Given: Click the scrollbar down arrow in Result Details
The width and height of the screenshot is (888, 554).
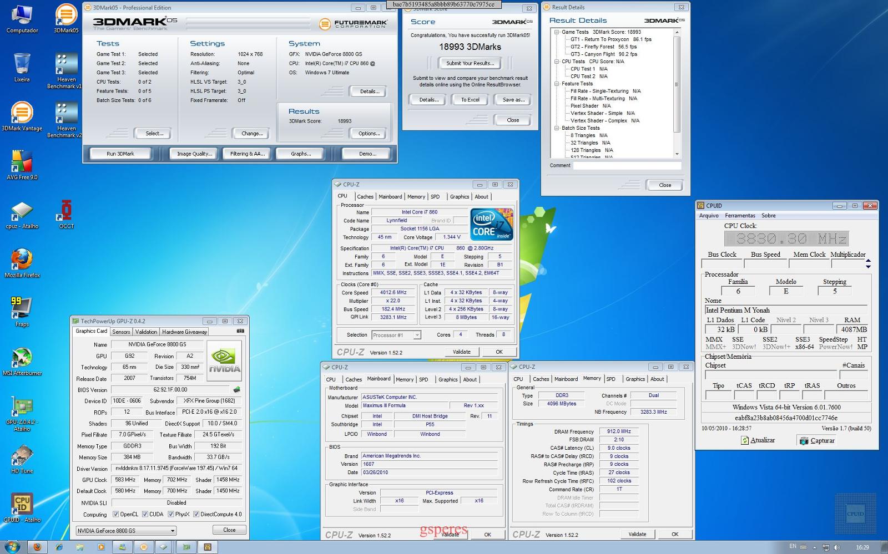Looking at the screenshot, I should pos(677,154).
